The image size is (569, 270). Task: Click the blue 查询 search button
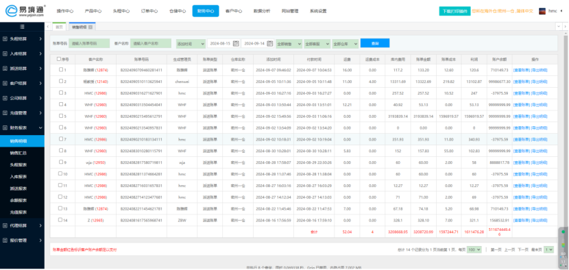click(375, 43)
